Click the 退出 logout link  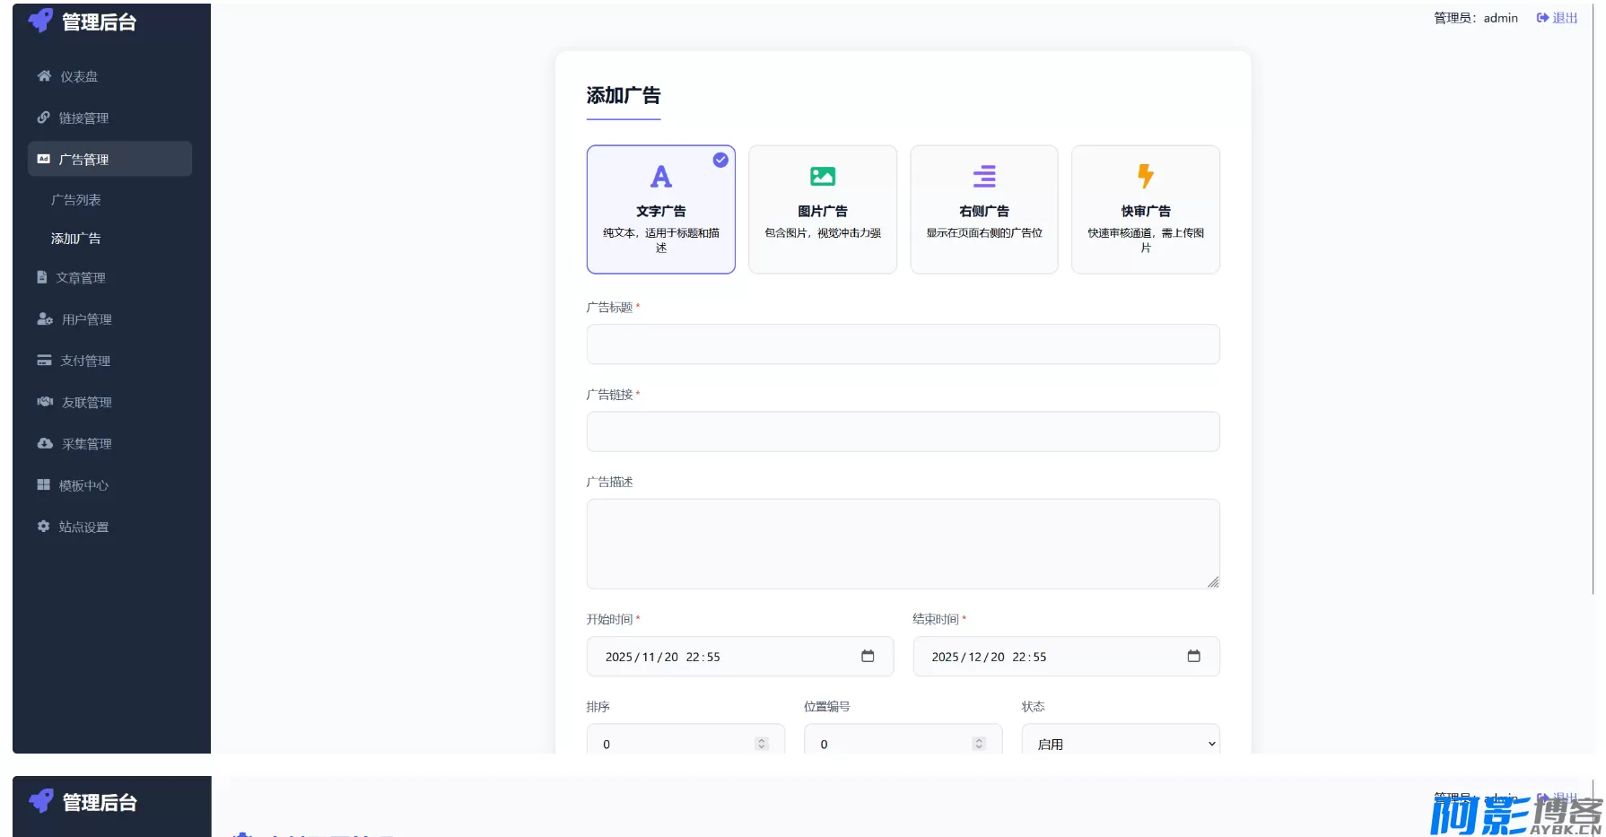[x=1558, y=18]
